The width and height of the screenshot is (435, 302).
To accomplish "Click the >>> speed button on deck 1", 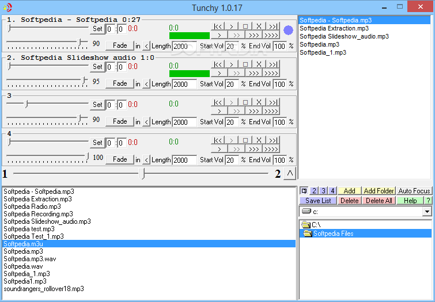I will click(254, 35).
